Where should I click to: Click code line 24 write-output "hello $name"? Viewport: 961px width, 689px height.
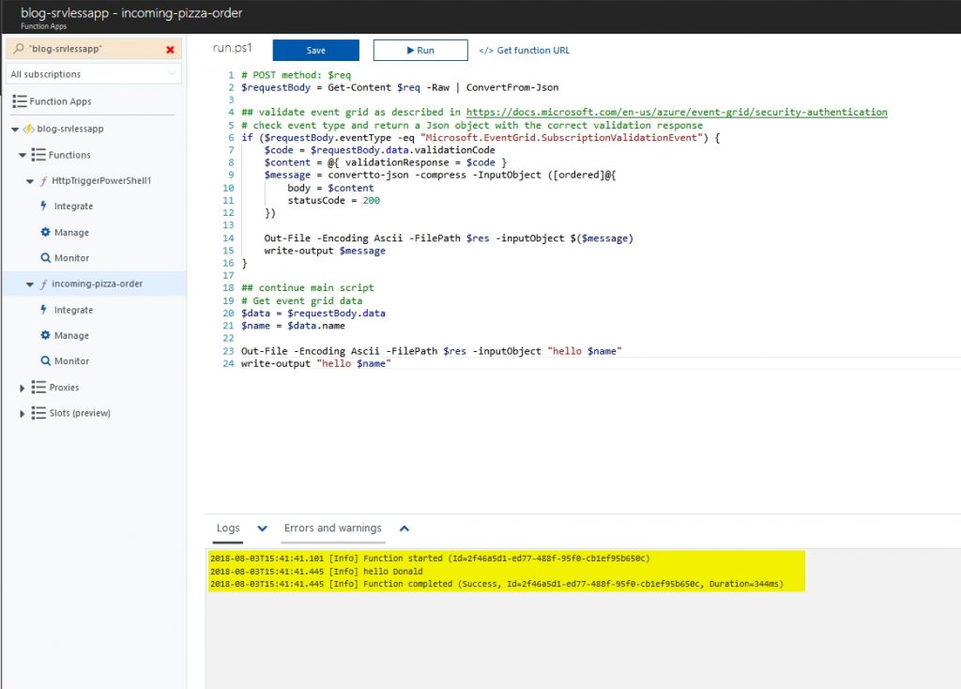(315, 363)
